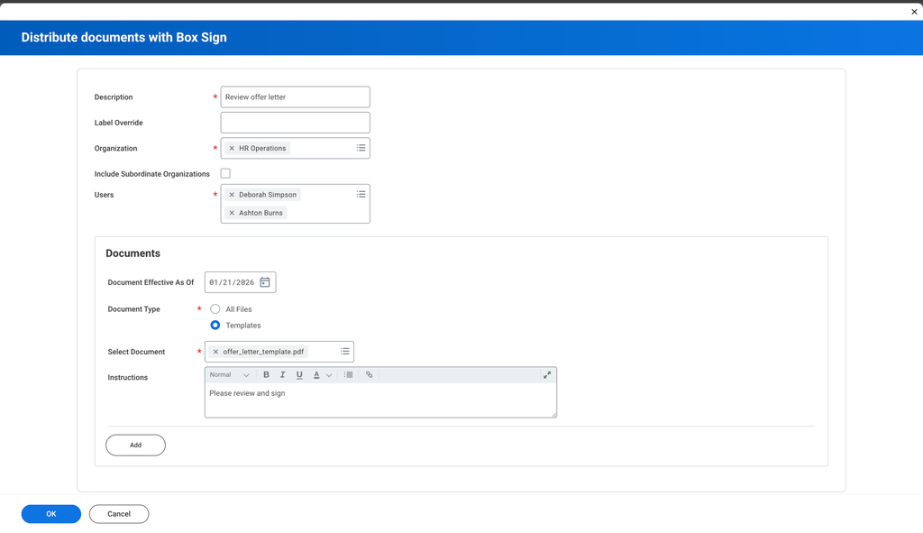The width and height of the screenshot is (923, 533).
Task: Expand the Instructions editor to full size
Action: point(546,375)
